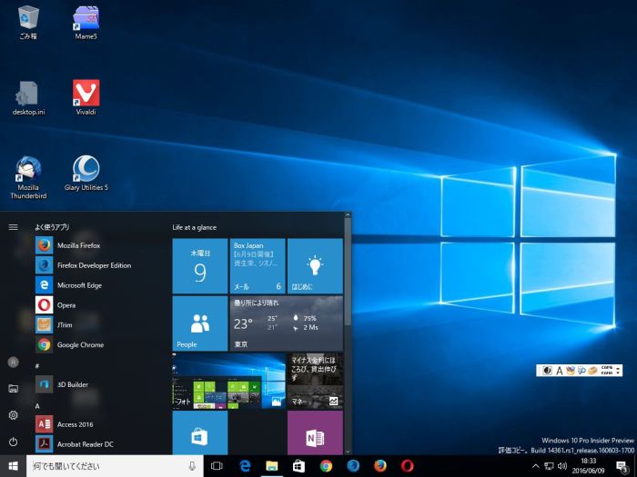
Task: Select Access 2016 in the app list
Action: tap(76, 423)
